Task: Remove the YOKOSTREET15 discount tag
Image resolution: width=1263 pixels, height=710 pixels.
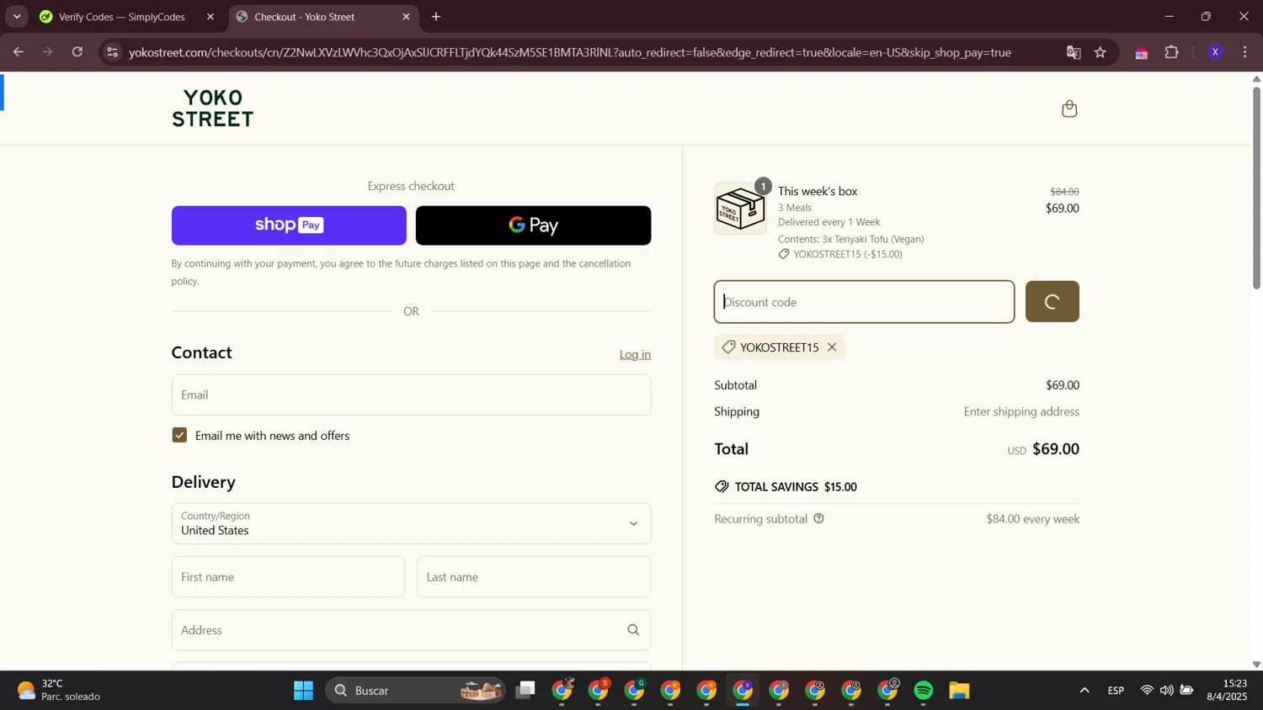Action: tap(832, 347)
